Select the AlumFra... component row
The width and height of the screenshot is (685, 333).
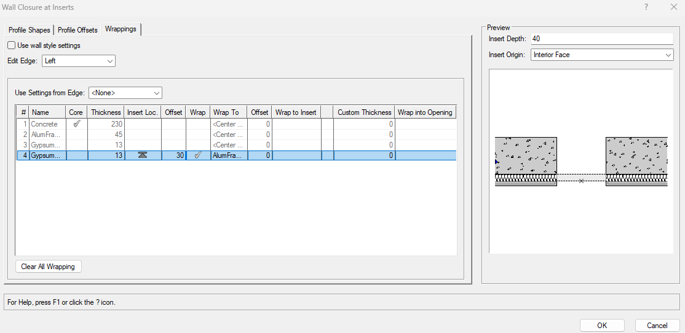[x=46, y=135]
